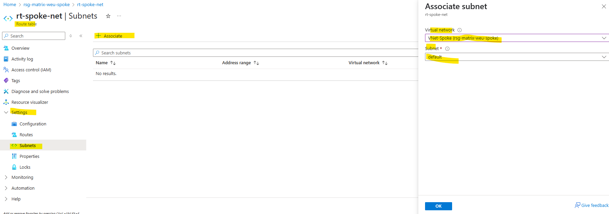Click the Subnets icon in the sidebar
Screen dimensions: 609x214
pyautogui.click(x=14, y=145)
